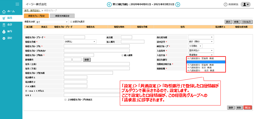Screen dimensions: 254x119
Task: Open the 画面解説 help icon
Action: click(x=225, y=5)
